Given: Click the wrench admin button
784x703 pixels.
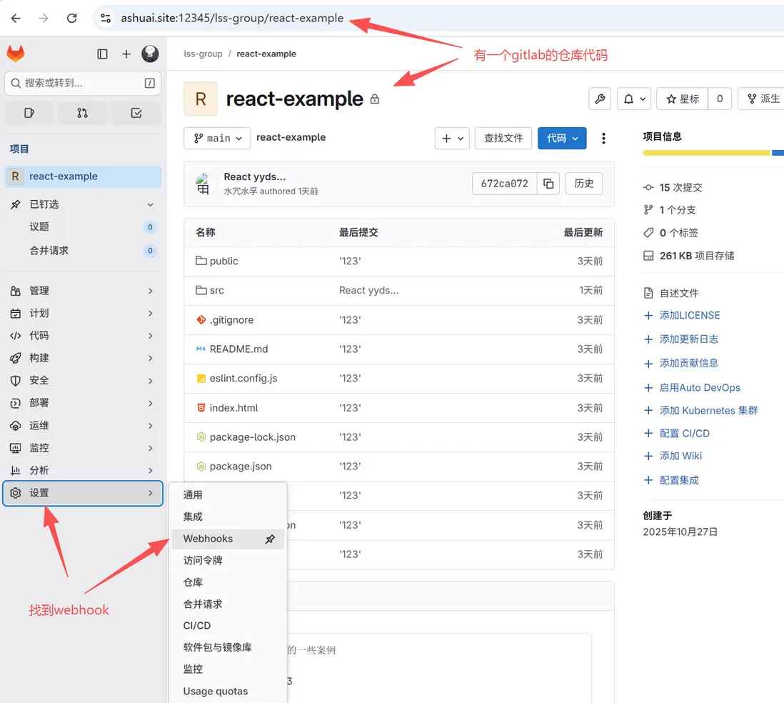Looking at the screenshot, I should [600, 99].
